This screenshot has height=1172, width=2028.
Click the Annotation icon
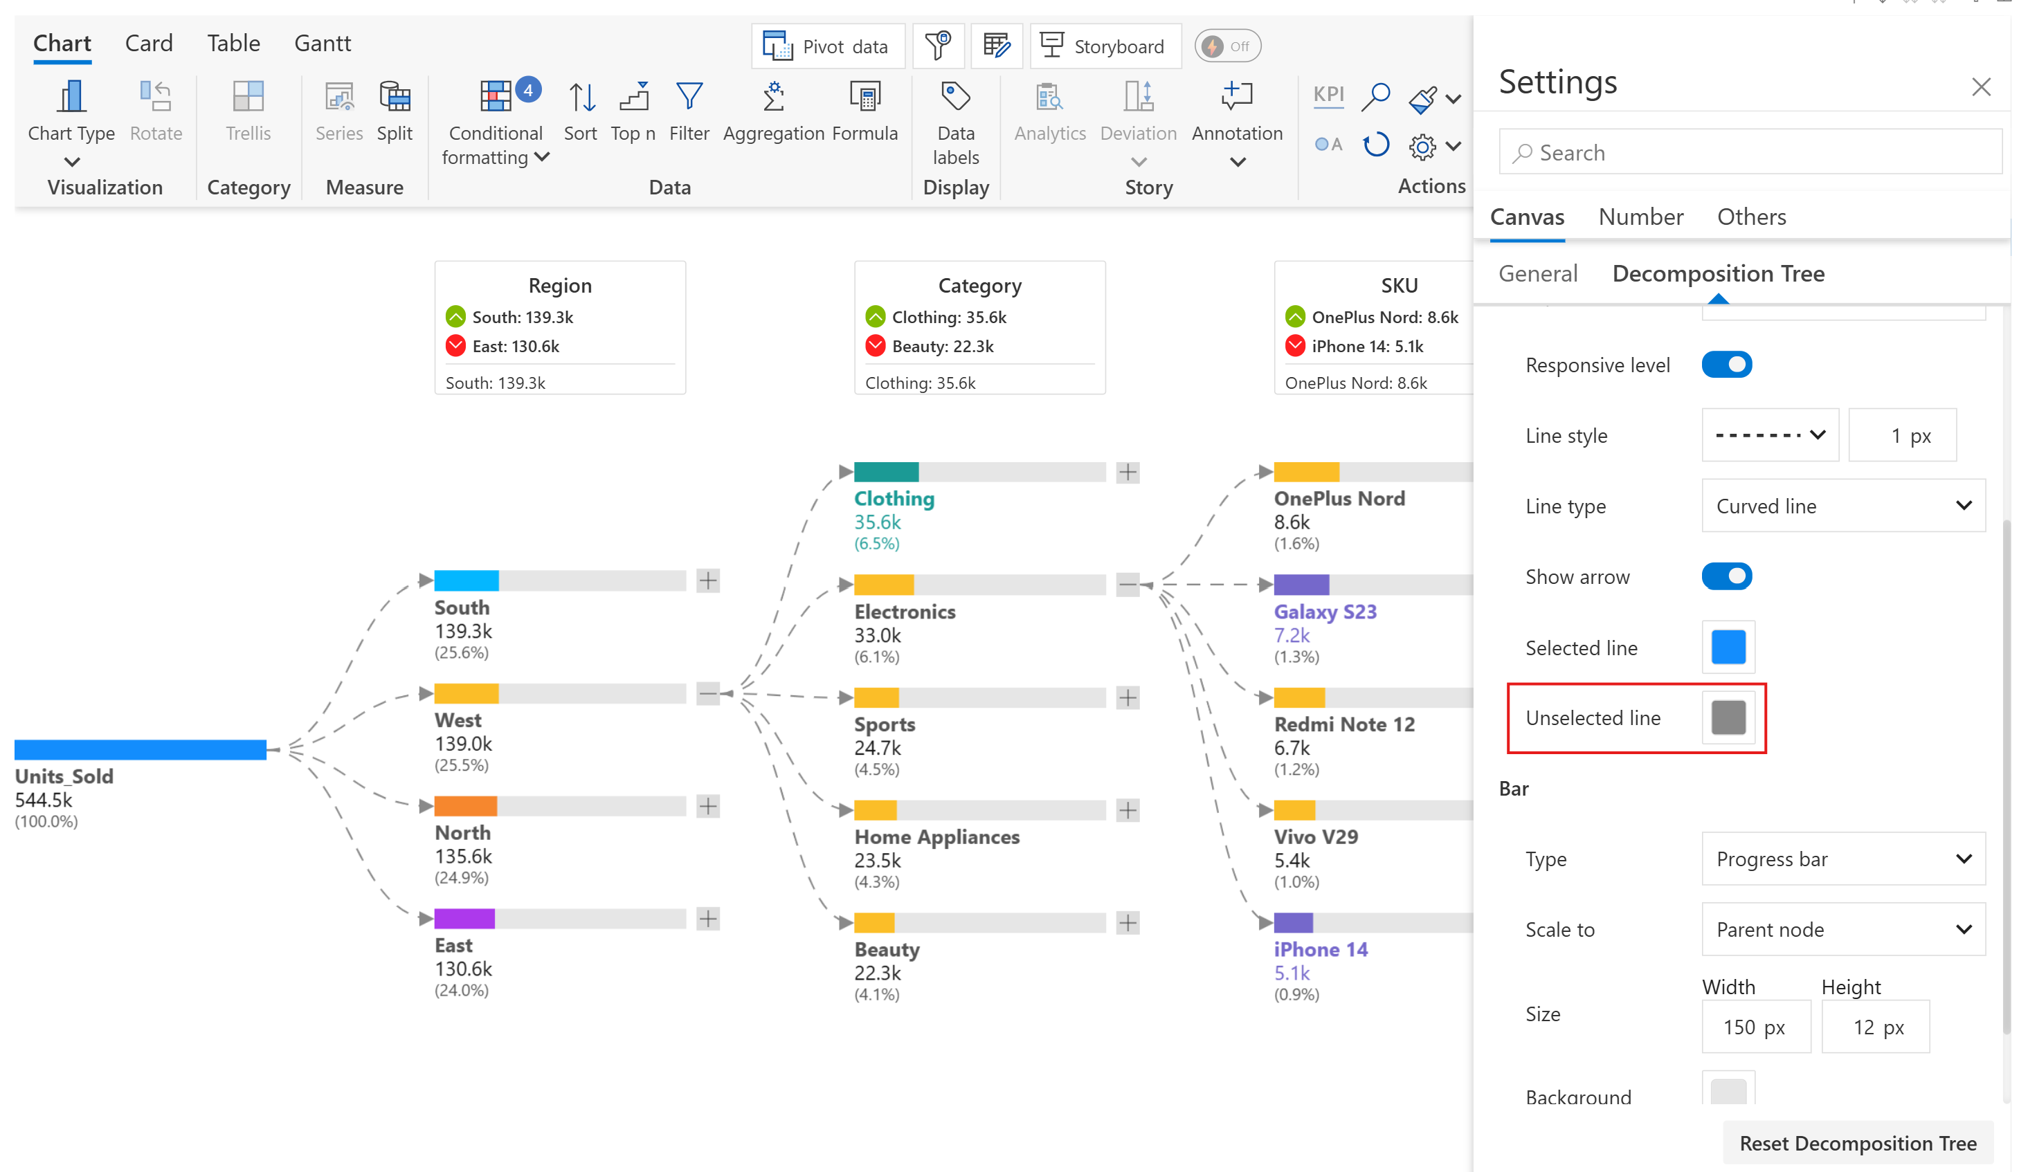click(x=1237, y=98)
